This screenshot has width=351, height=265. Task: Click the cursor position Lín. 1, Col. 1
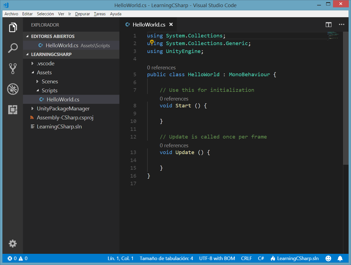120,258
